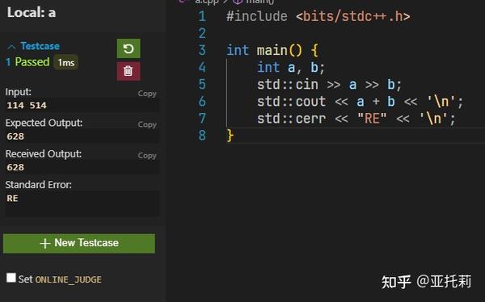Click the Received Output field showing 628
Viewport: 485px width, 302px height.
click(82, 167)
